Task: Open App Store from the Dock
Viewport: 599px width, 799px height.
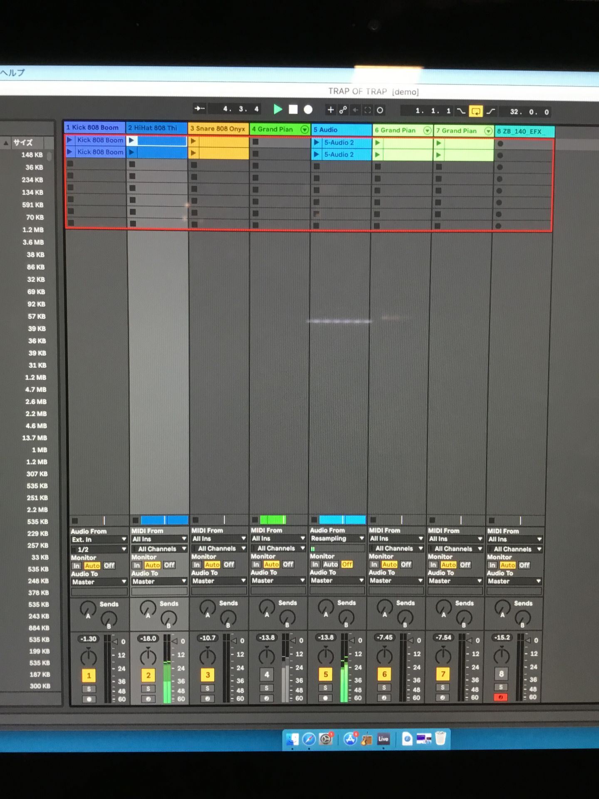Action: (350, 739)
